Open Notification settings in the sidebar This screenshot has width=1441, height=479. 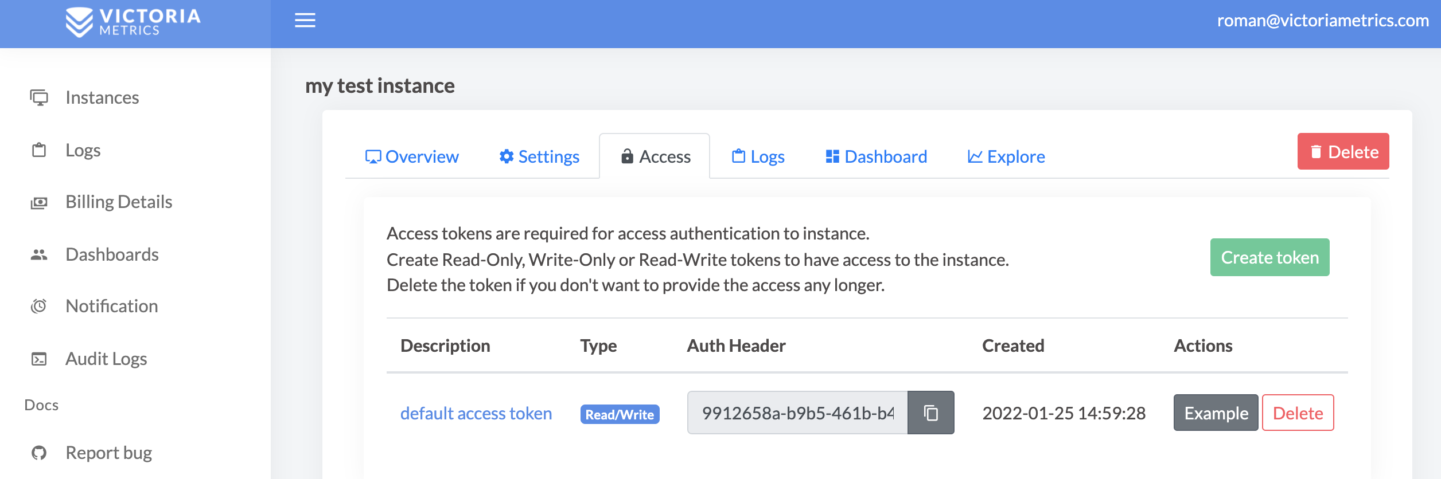coord(111,306)
